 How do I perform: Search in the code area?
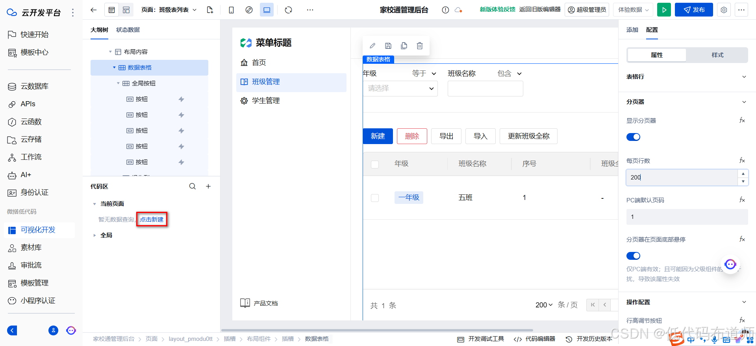[x=193, y=186]
